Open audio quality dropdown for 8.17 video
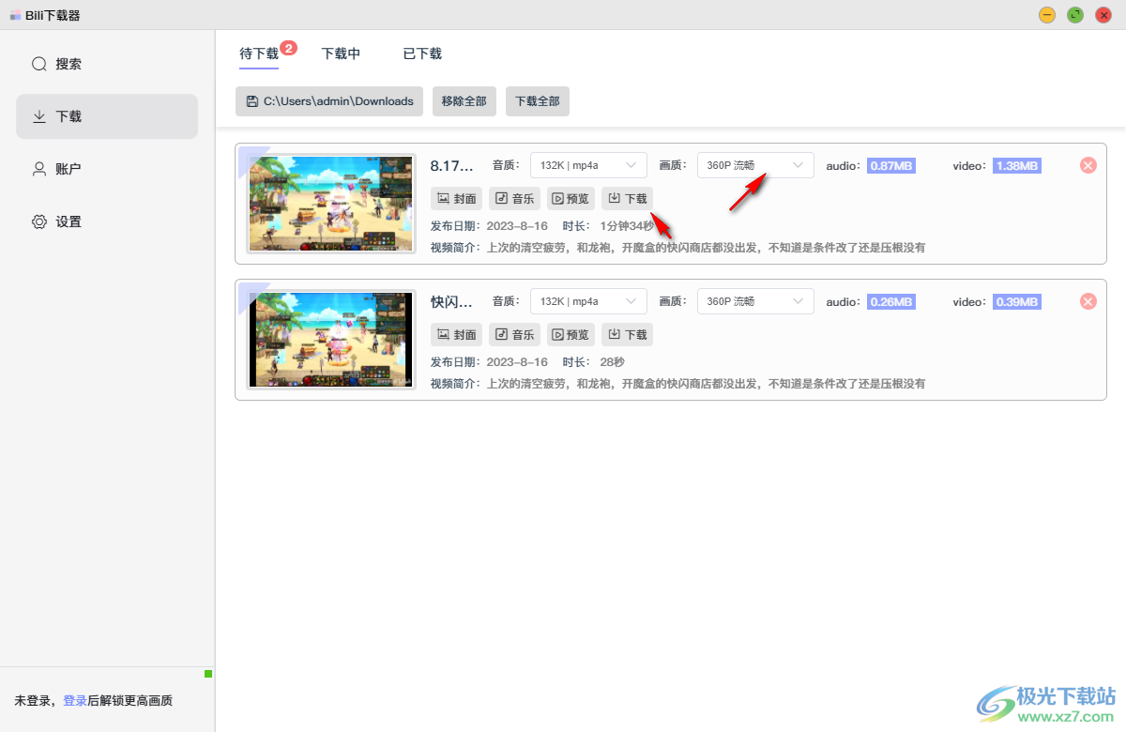1126x732 pixels. [x=588, y=165]
